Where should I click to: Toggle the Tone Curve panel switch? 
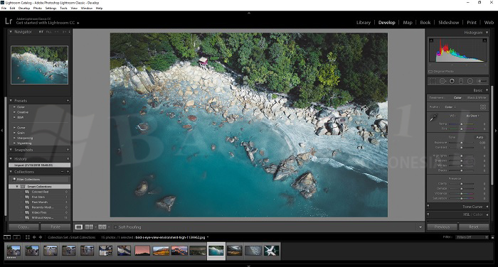[428, 207]
